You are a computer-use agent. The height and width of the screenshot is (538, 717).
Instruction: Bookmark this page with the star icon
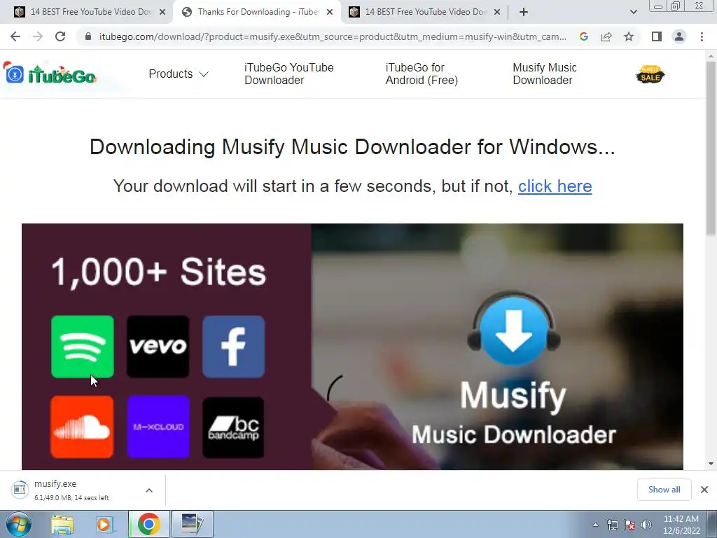click(629, 36)
